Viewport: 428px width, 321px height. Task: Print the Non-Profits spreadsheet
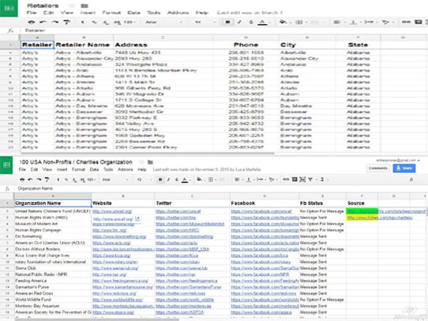pyautogui.click(x=23, y=179)
